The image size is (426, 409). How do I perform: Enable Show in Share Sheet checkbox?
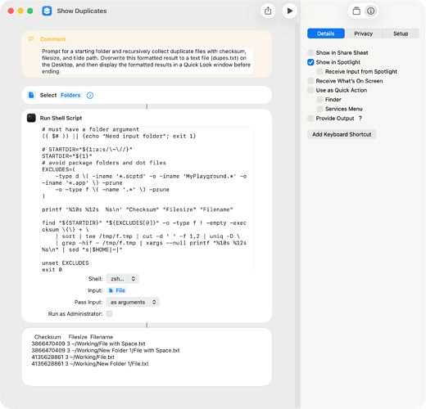click(x=310, y=52)
